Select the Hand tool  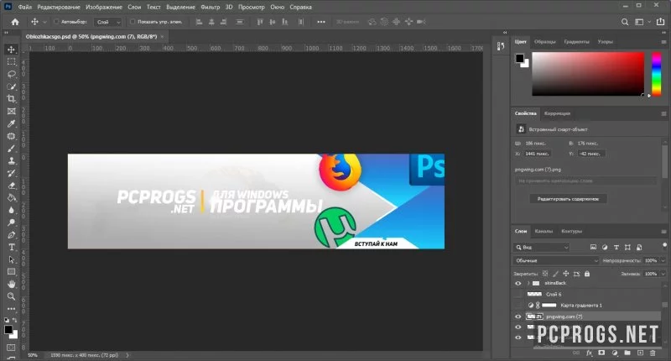click(12, 284)
